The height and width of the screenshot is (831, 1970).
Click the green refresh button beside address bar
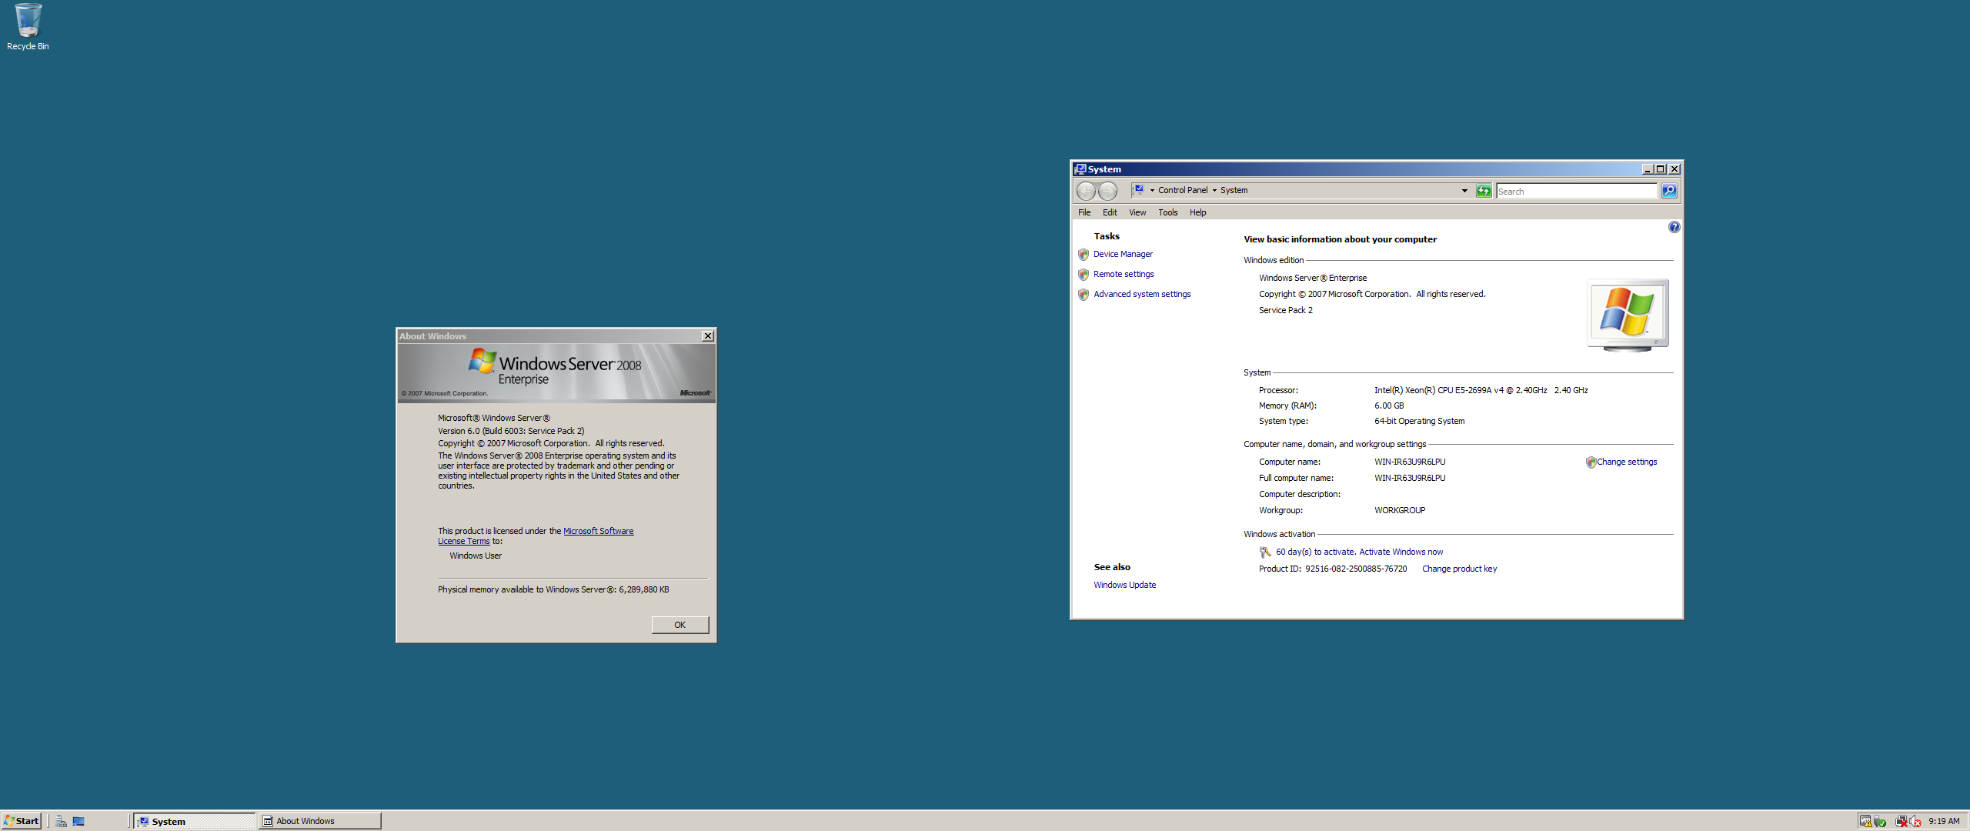[1484, 191]
